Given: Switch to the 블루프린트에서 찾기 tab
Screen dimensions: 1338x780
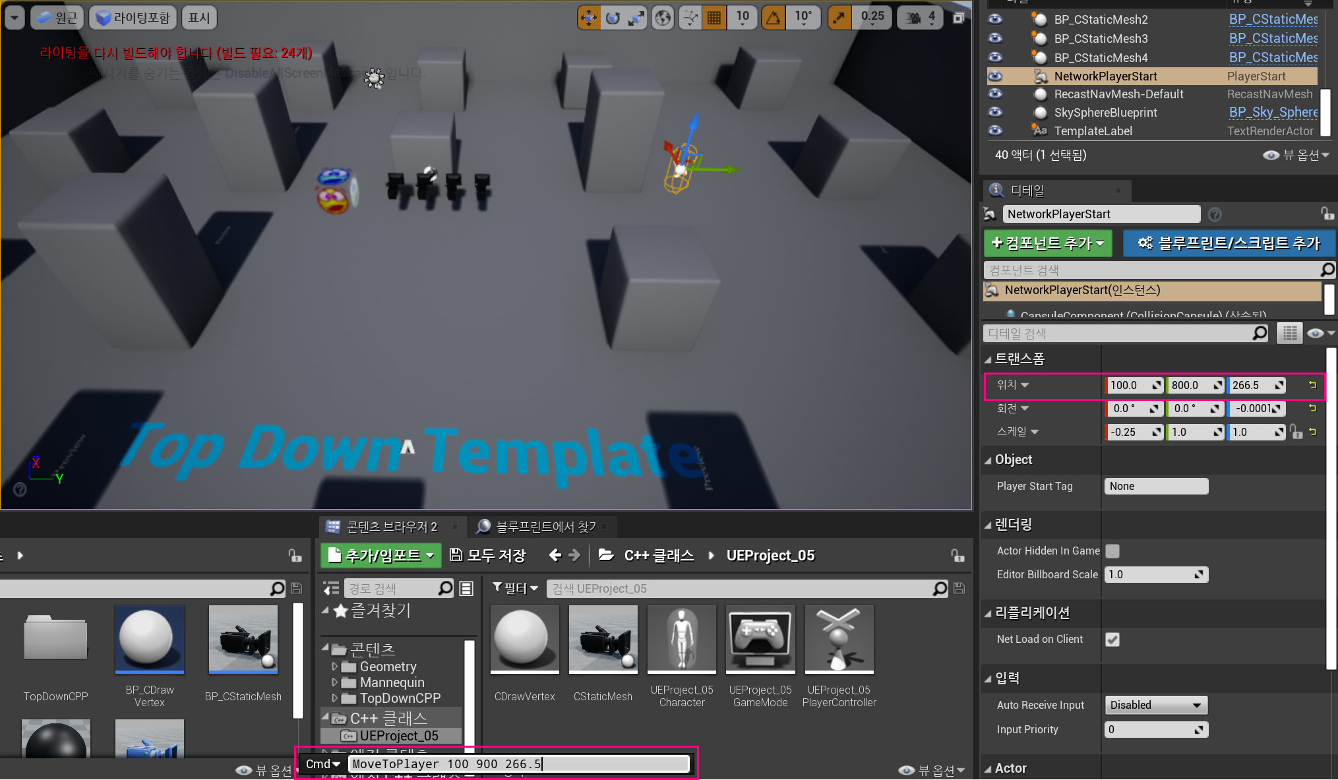Looking at the screenshot, I should click(x=545, y=526).
